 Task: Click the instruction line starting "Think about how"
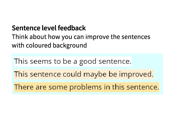81,37
